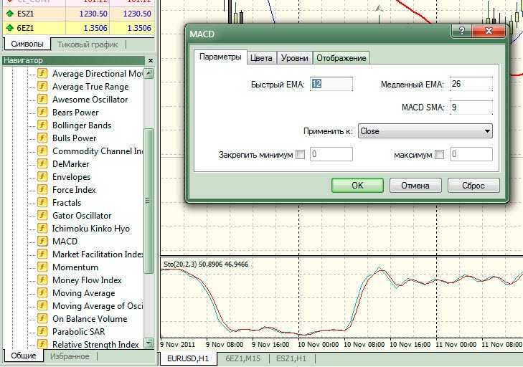523x367 pixels.
Task: Click the 'Сброс' reset button
Action: point(473,185)
